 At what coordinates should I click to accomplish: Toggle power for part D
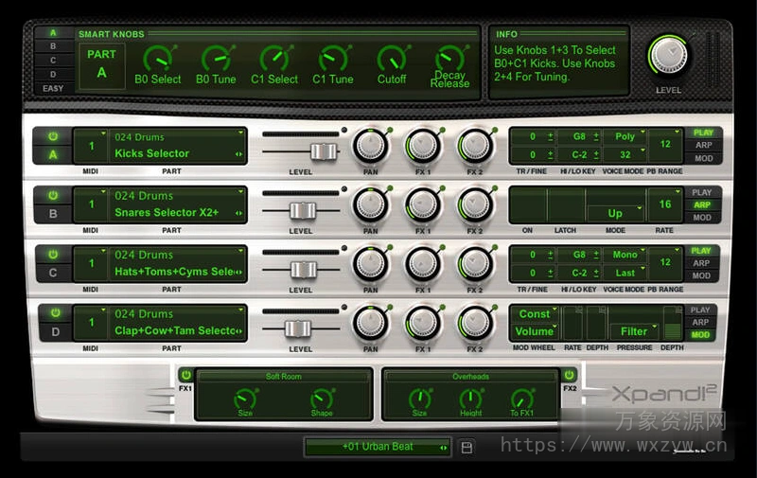coord(56,313)
